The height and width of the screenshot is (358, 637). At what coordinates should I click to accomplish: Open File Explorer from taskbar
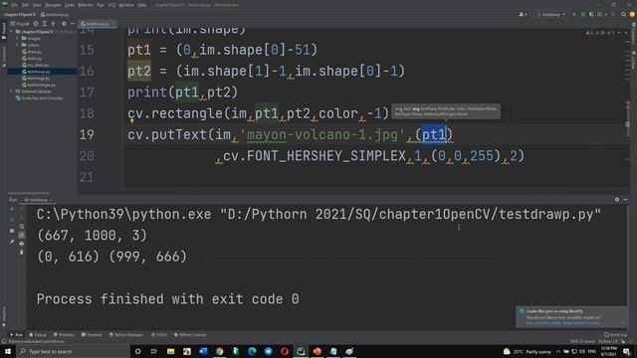(x=170, y=351)
